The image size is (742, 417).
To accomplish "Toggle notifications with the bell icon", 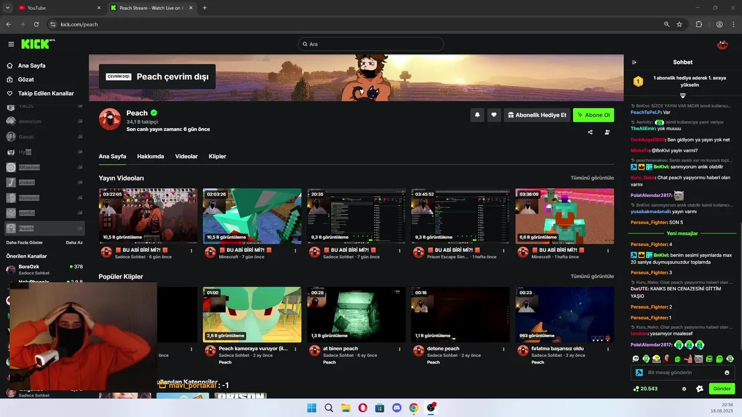I will (x=477, y=115).
